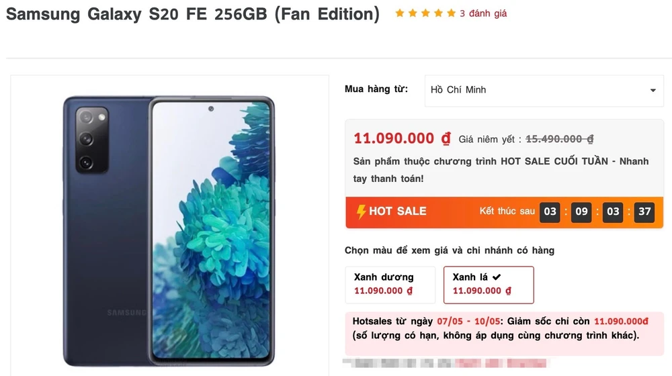Screen dimensions: 672x376
Task: Open the 3 đánh giá reviews link
Action: coord(483,13)
